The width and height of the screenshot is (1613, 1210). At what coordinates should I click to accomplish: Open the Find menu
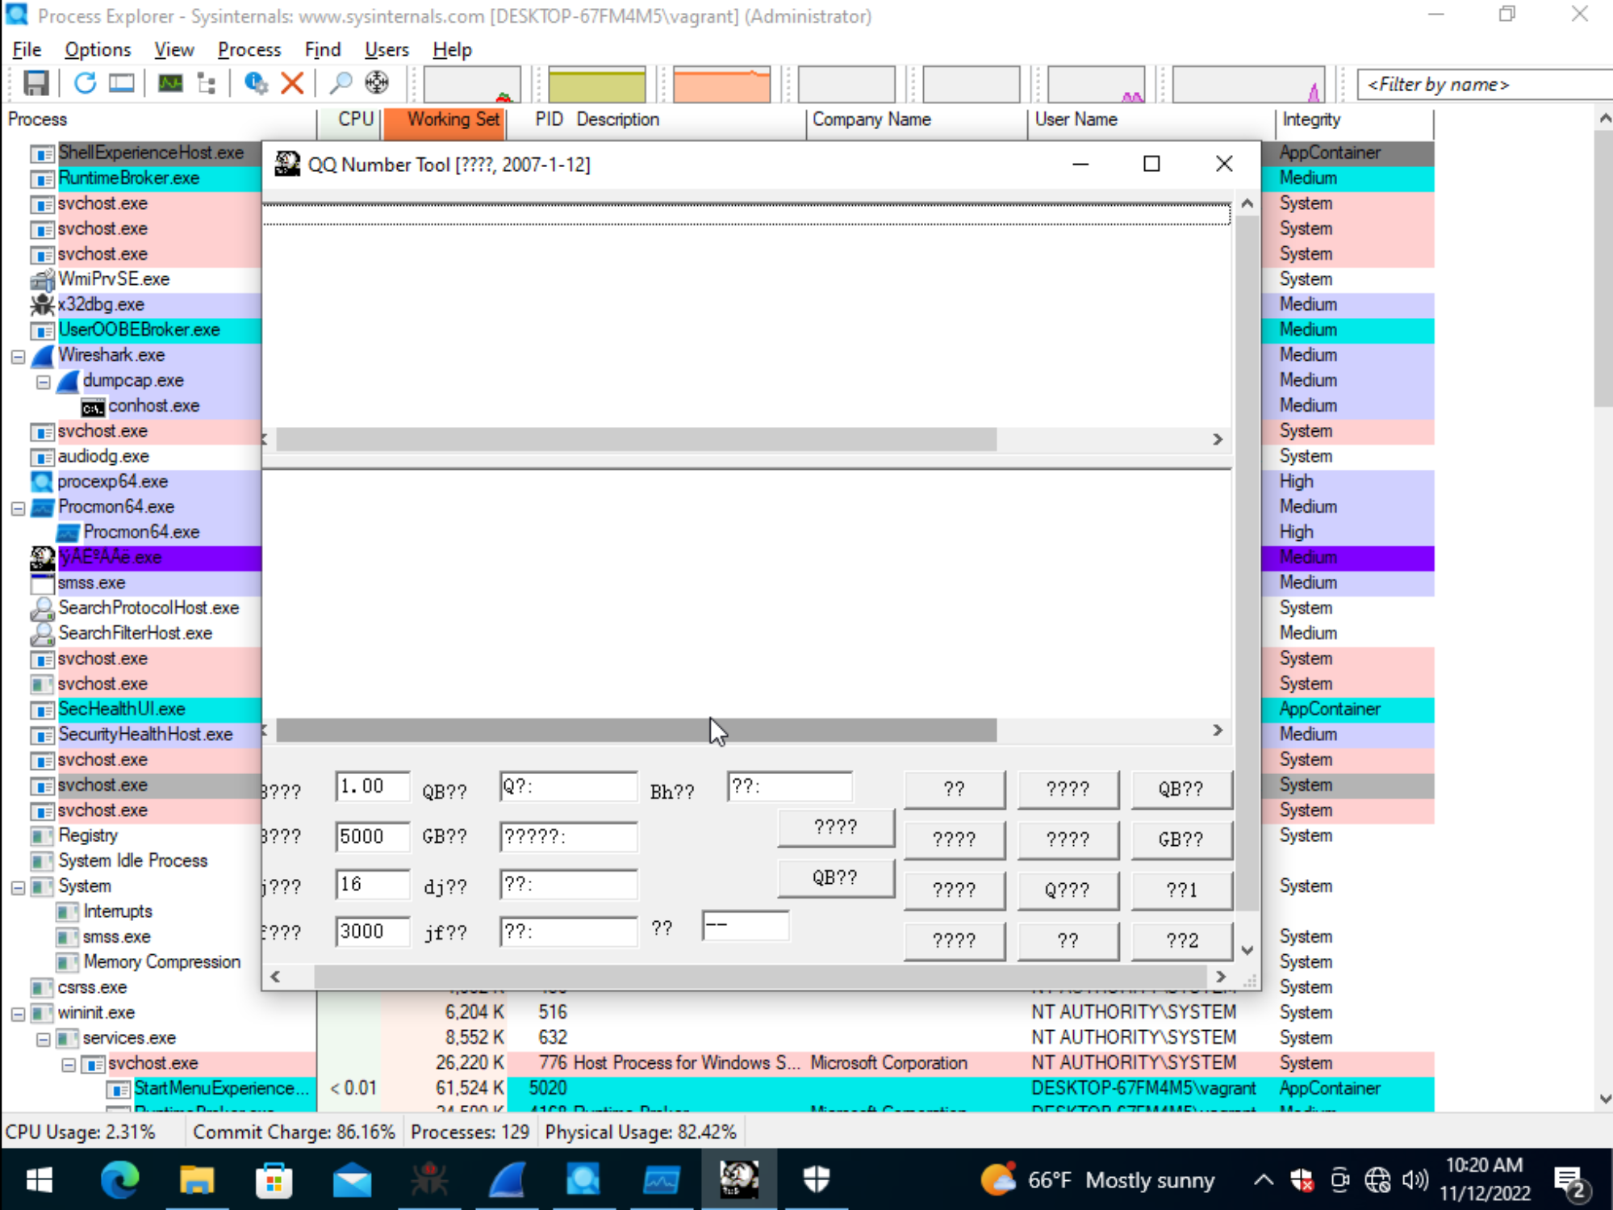[322, 49]
